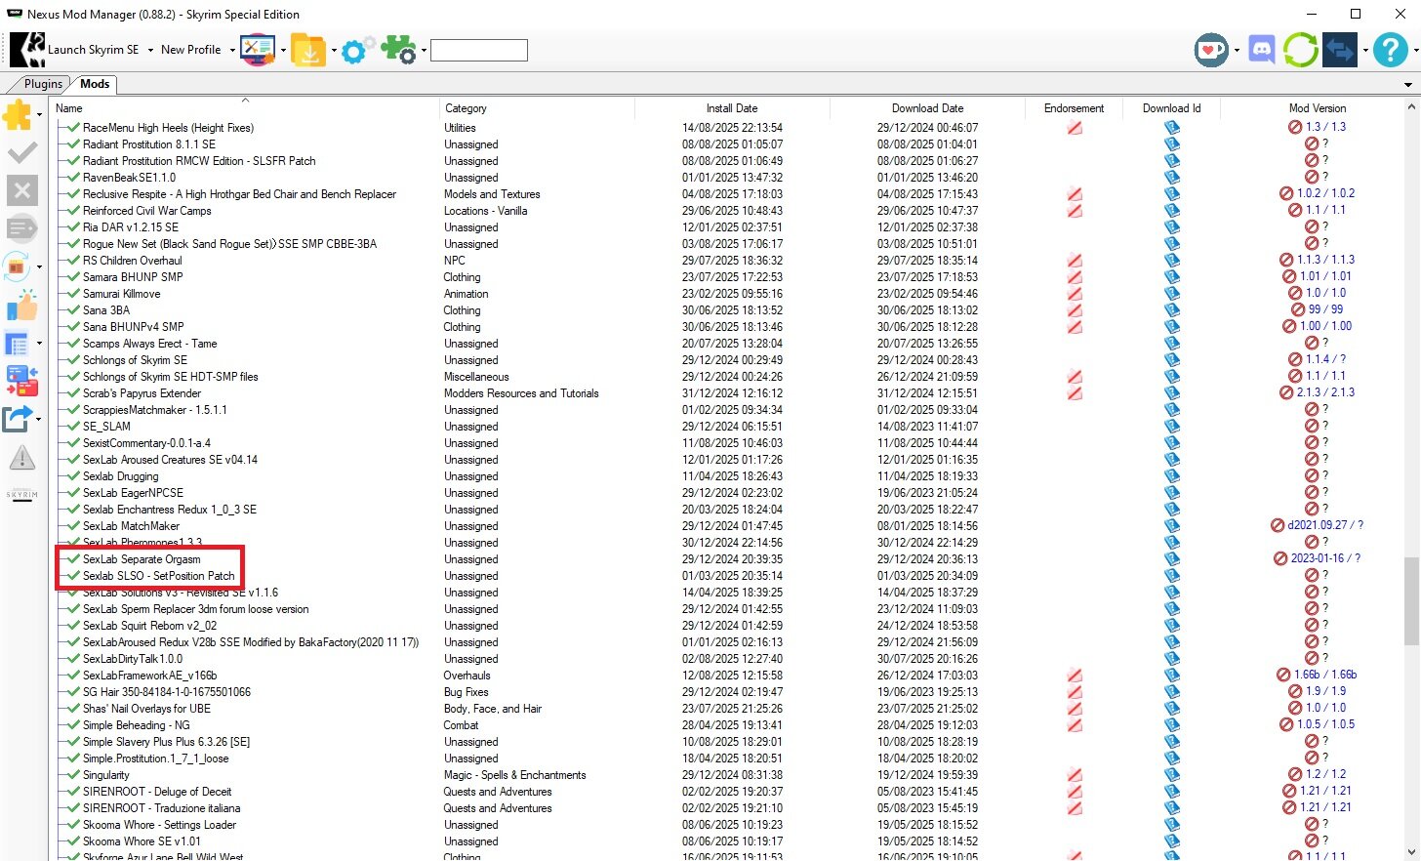Click the Discord icon at top right
The height and width of the screenshot is (861, 1421).
pos(1261,49)
